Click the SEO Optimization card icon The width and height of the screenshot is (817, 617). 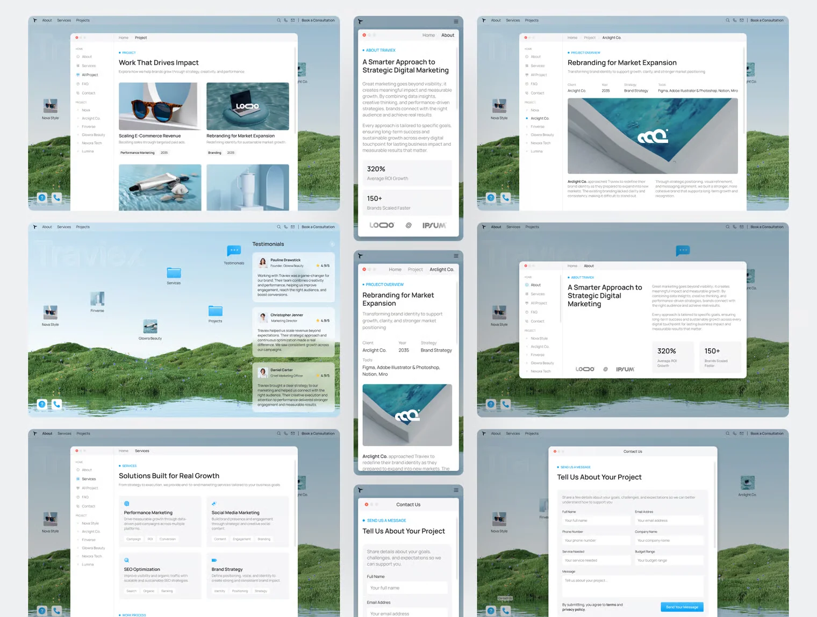[127, 560]
